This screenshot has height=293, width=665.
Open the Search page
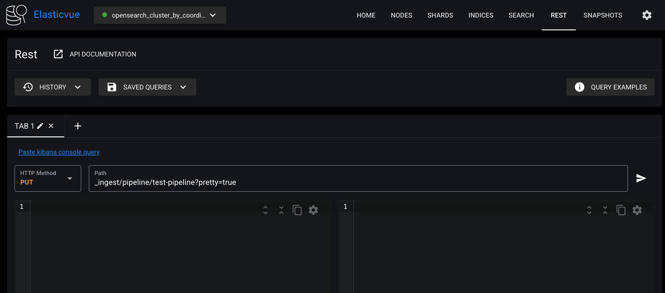pos(521,15)
